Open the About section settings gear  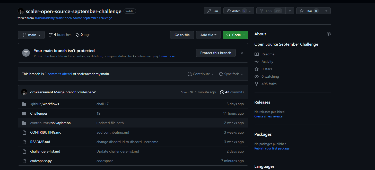pyautogui.click(x=328, y=34)
